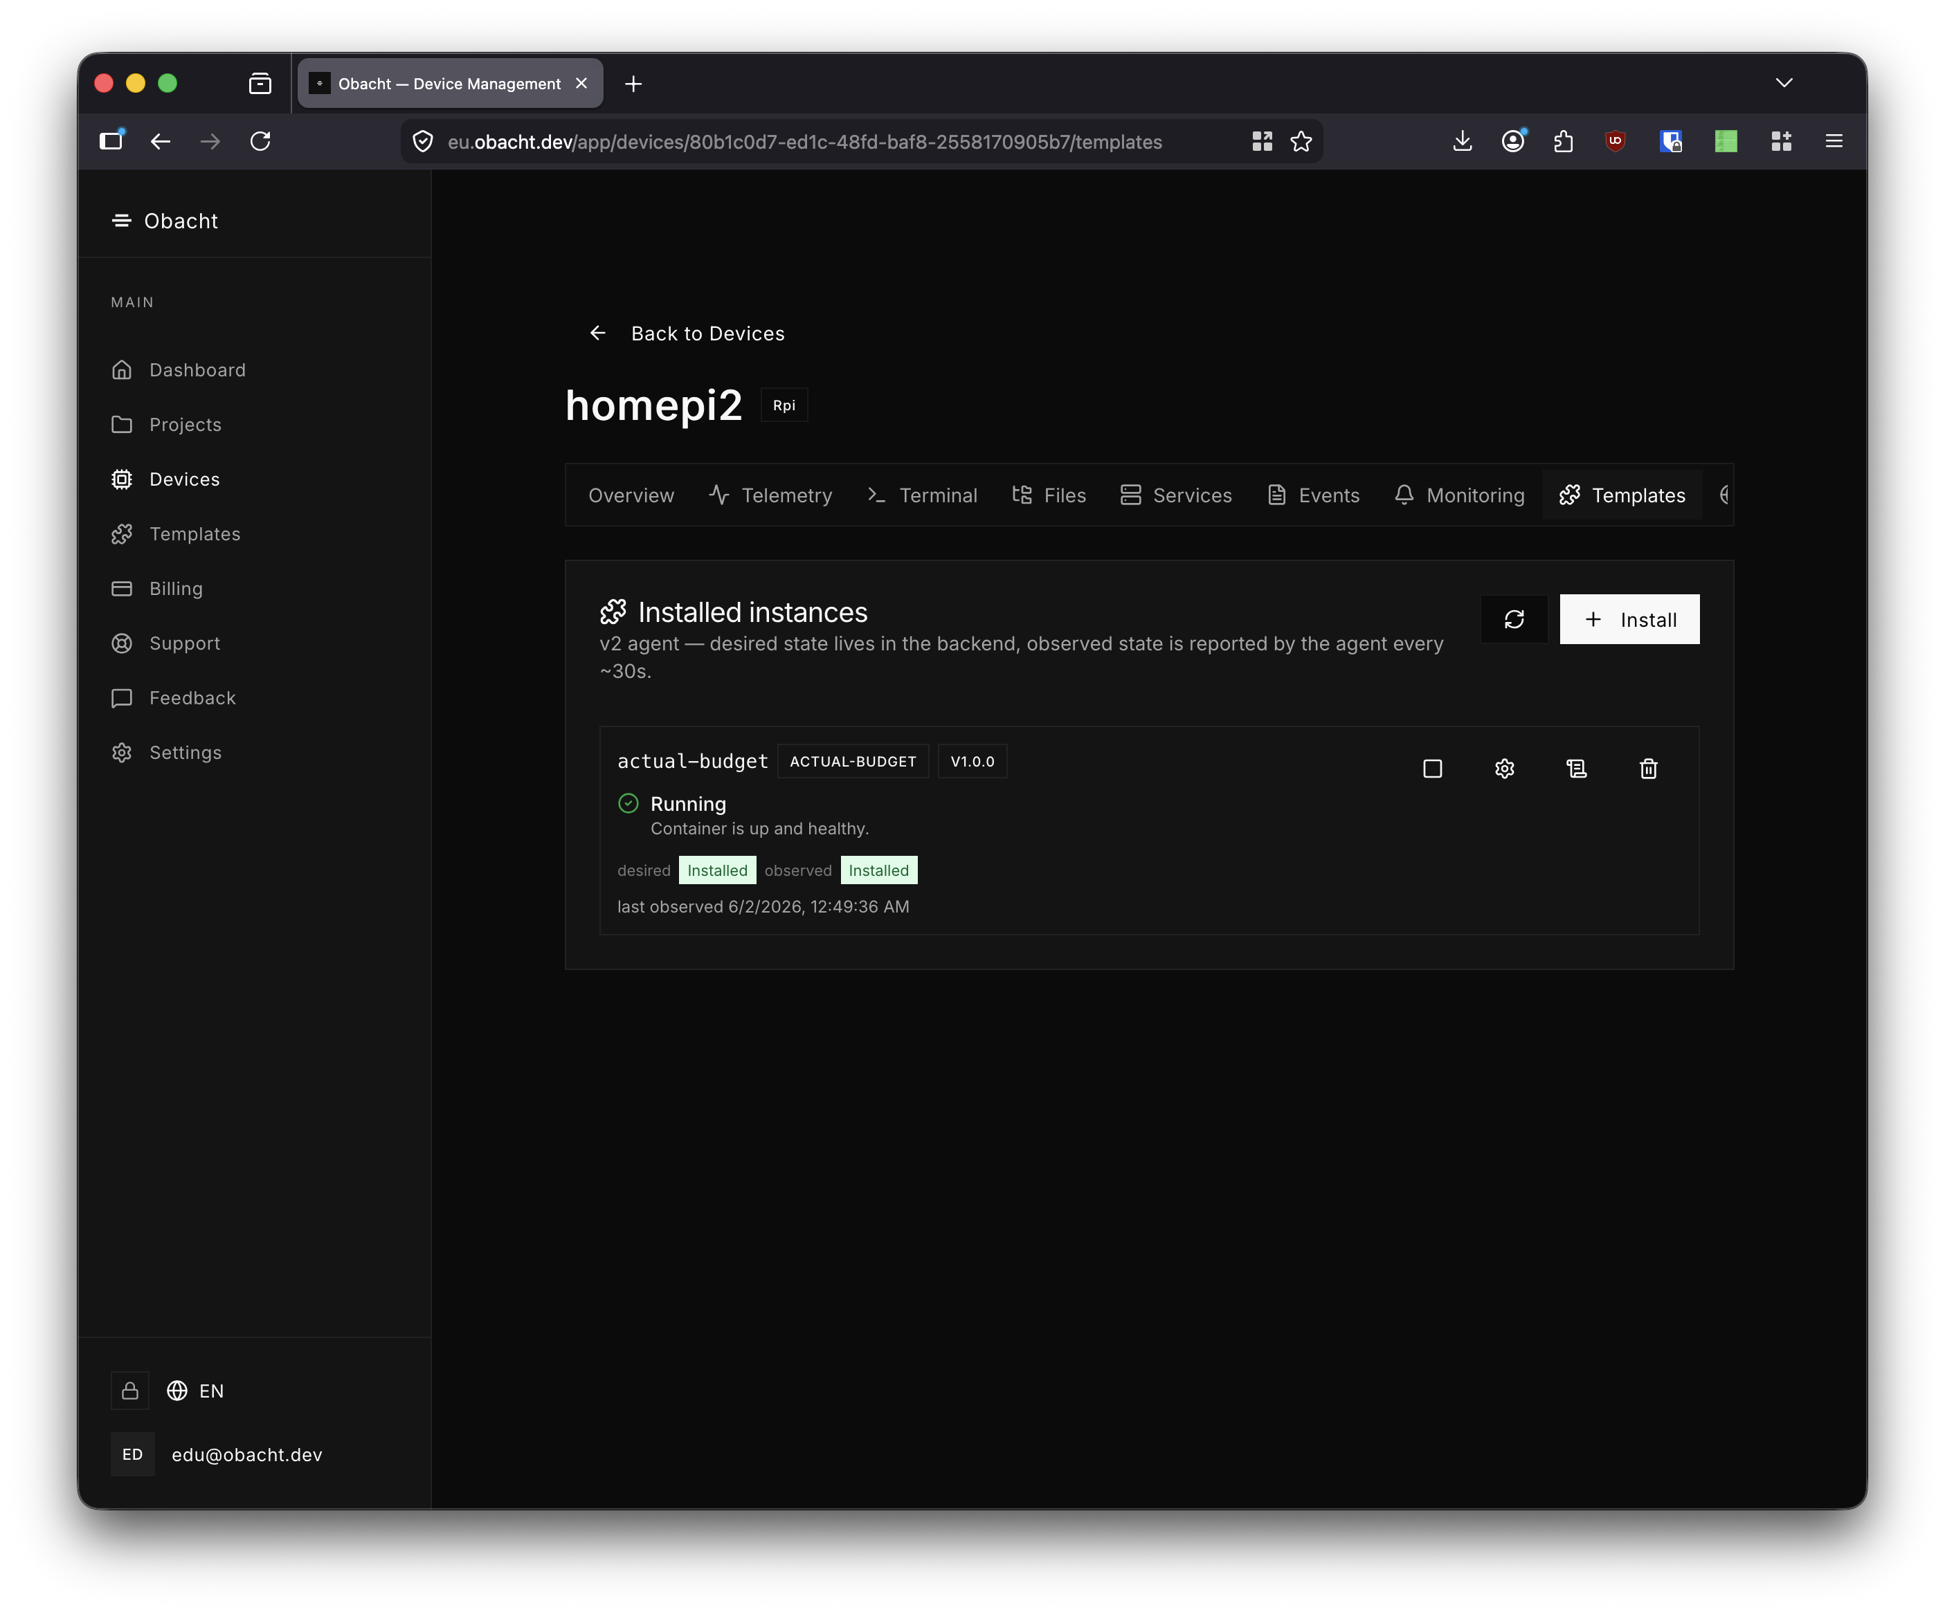Close the Obacht browser tab
The image size is (1945, 1612).
tap(581, 84)
